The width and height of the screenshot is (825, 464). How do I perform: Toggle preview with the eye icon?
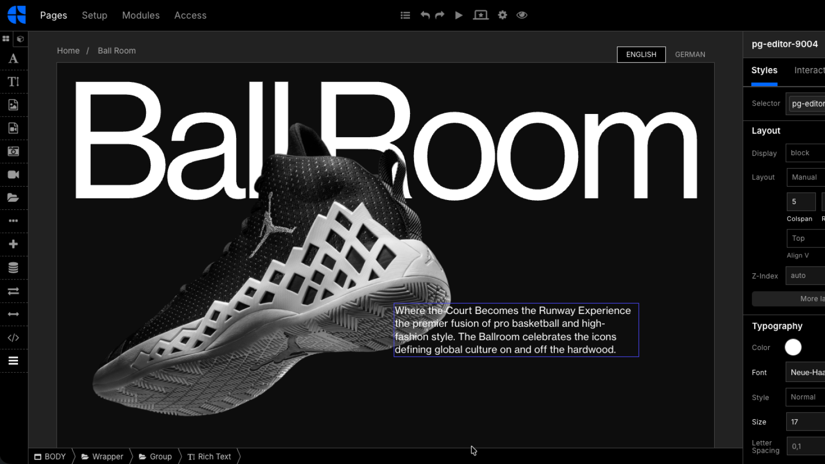point(522,15)
